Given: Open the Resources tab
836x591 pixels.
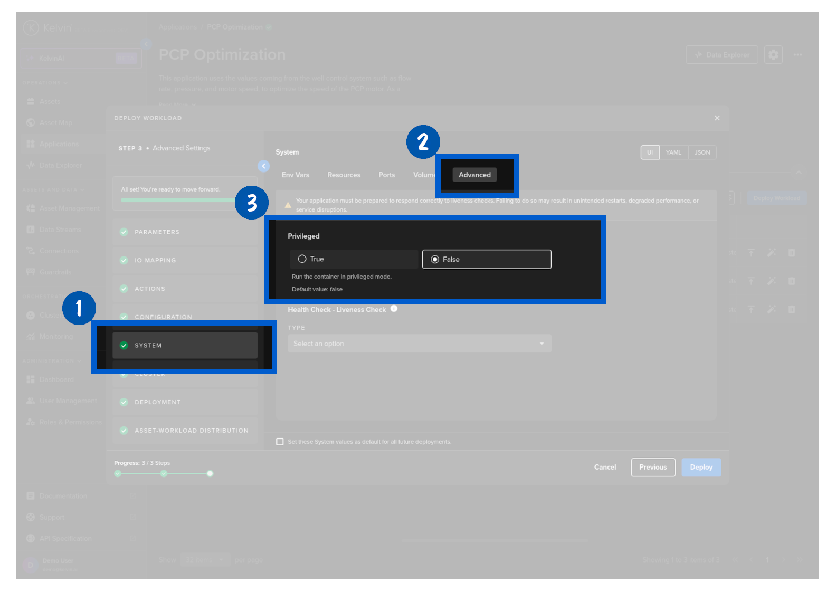Looking at the screenshot, I should point(344,175).
